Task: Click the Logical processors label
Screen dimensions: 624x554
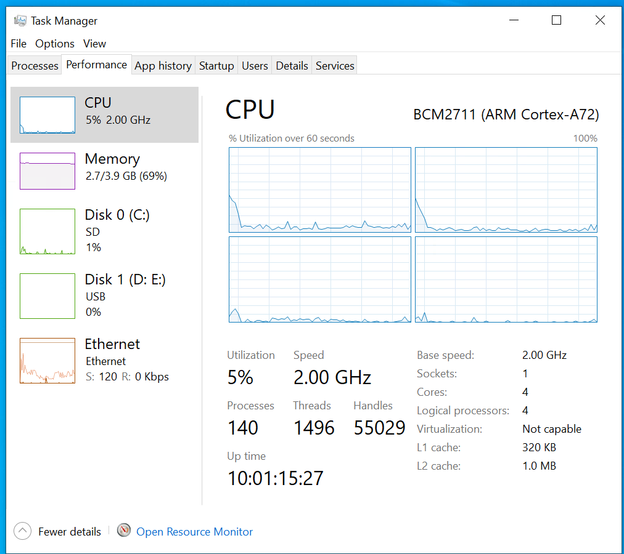Action: [463, 411]
